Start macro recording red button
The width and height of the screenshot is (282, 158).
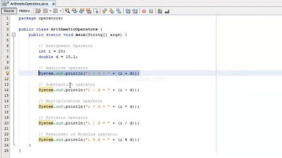click(144, 11)
